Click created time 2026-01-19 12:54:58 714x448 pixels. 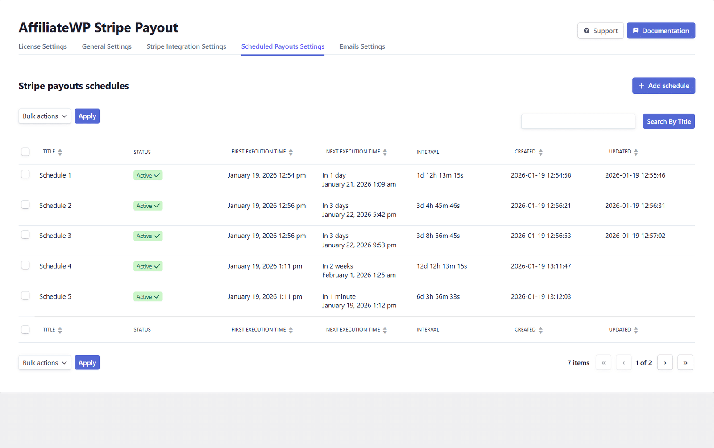pos(541,175)
